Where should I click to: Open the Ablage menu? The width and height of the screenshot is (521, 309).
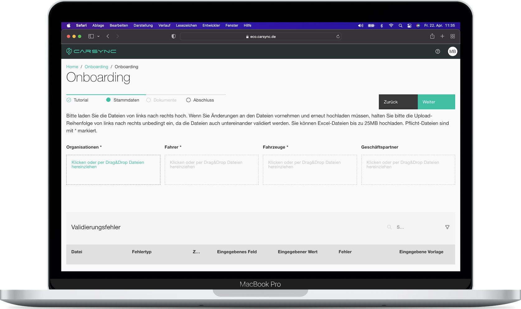(x=98, y=26)
